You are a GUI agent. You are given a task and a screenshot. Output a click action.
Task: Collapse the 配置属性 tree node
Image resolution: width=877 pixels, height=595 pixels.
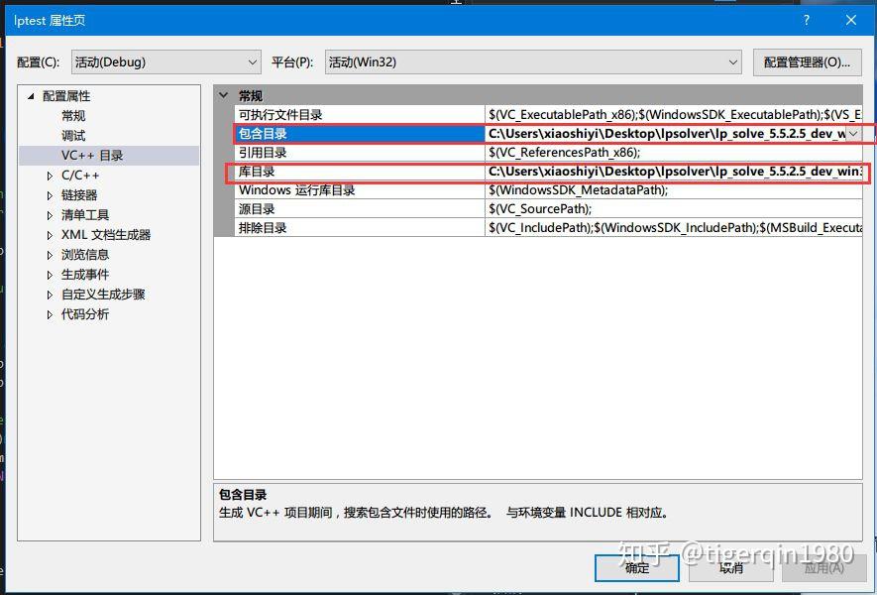tap(32, 96)
